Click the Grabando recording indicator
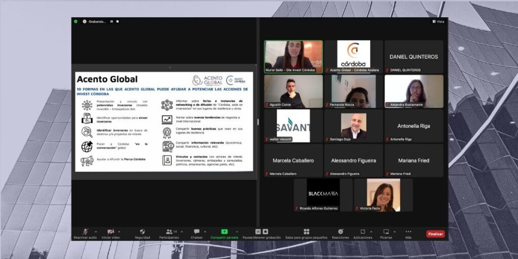Image resolution: width=518 pixels, height=259 pixels. [x=94, y=21]
